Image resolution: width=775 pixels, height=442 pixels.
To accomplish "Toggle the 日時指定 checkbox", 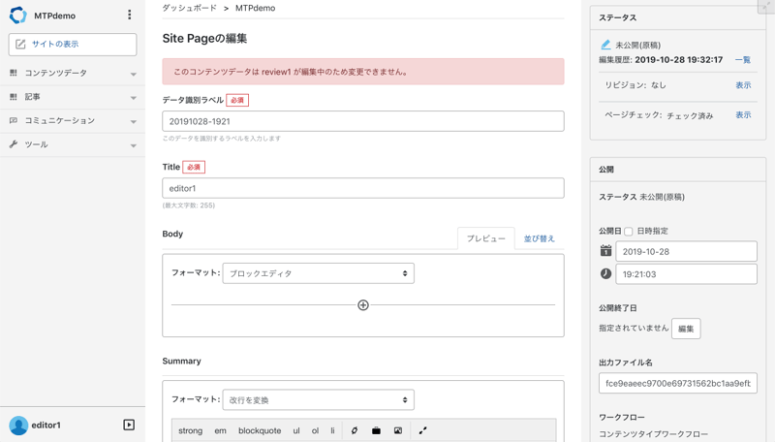I will coord(629,232).
